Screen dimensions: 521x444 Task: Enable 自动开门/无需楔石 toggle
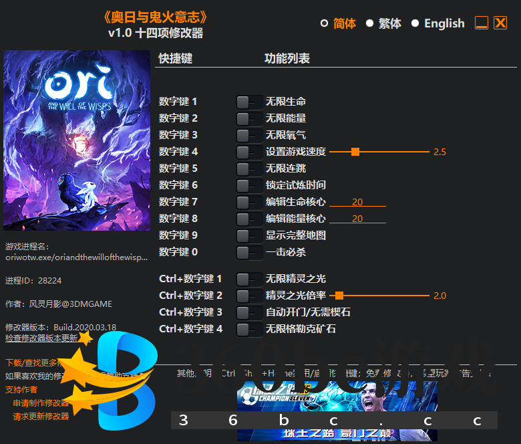(249, 313)
